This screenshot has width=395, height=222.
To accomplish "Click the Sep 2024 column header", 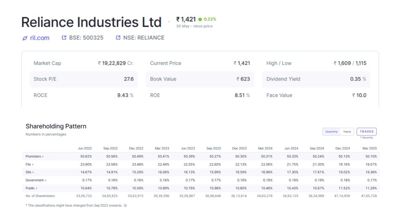I will [317, 148].
